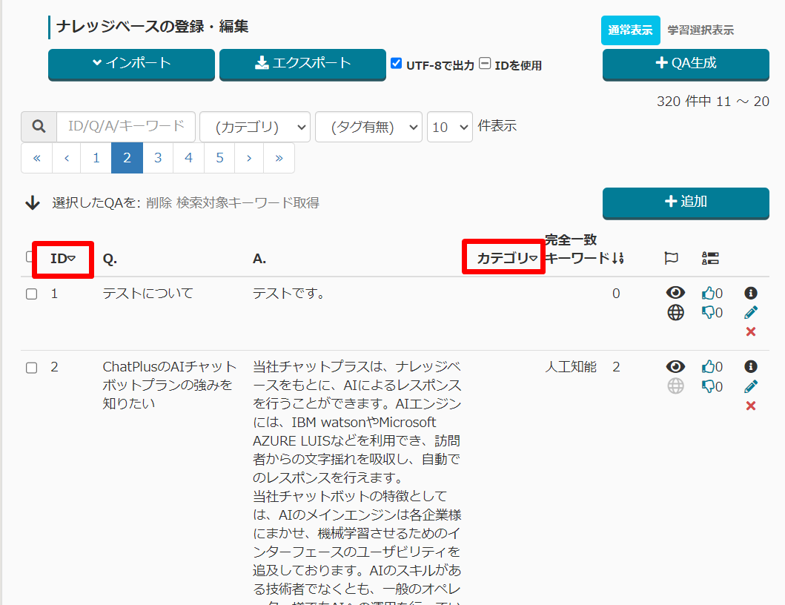Click the globe icon in QA 1 row

675,313
